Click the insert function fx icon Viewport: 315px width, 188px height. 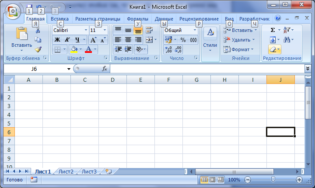tap(105, 69)
